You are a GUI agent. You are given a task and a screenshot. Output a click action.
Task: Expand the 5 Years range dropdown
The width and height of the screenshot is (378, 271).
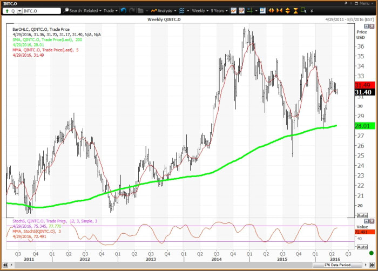point(219,10)
